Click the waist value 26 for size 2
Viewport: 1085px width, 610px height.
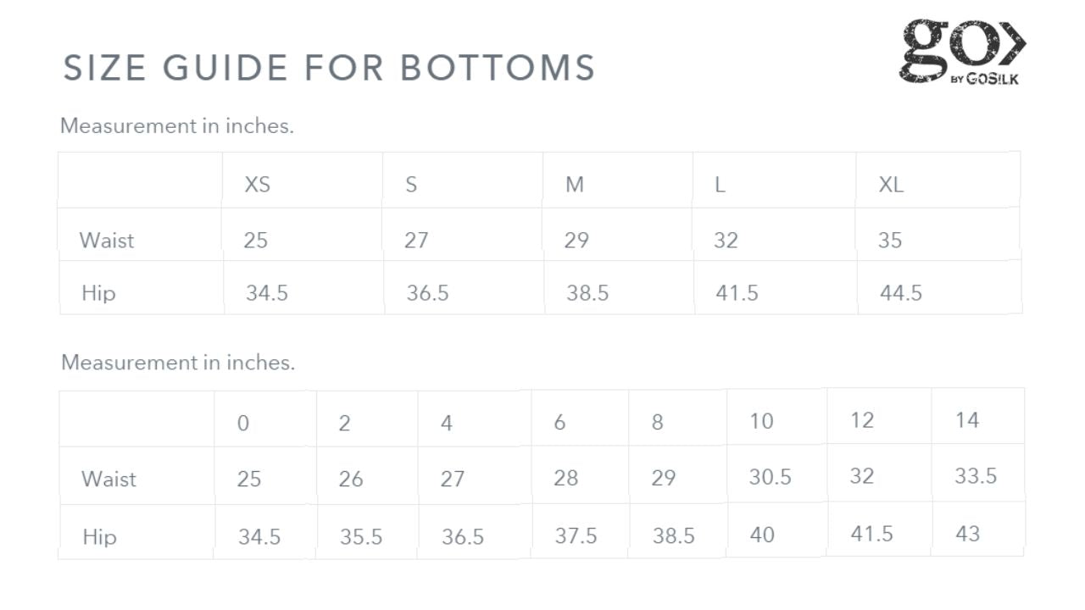point(351,480)
